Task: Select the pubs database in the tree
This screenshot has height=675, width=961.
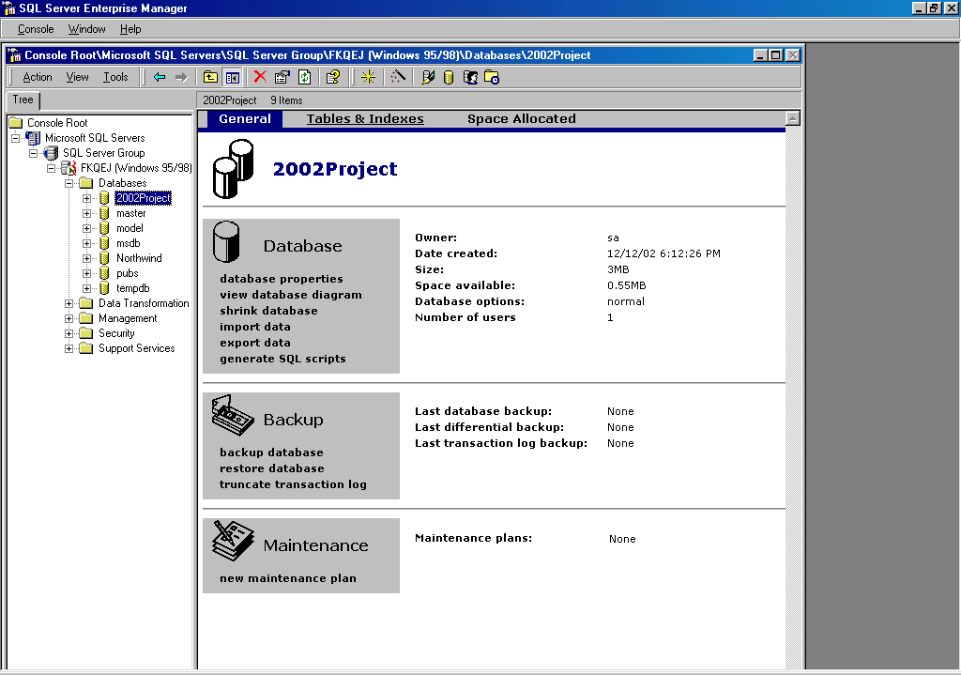Action: (x=127, y=273)
